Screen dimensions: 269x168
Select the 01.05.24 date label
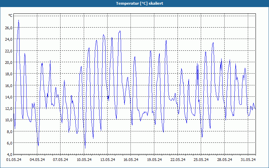point(14,160)
